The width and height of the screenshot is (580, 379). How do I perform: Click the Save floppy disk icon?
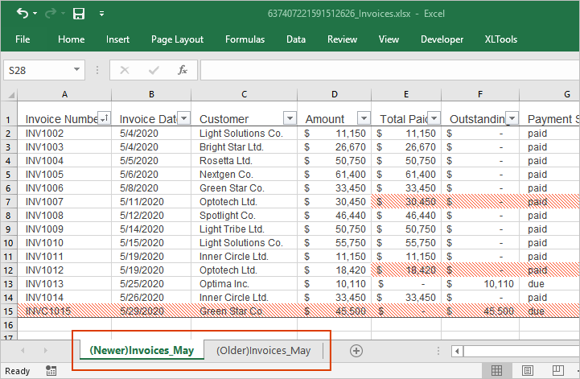pos(79,14)
